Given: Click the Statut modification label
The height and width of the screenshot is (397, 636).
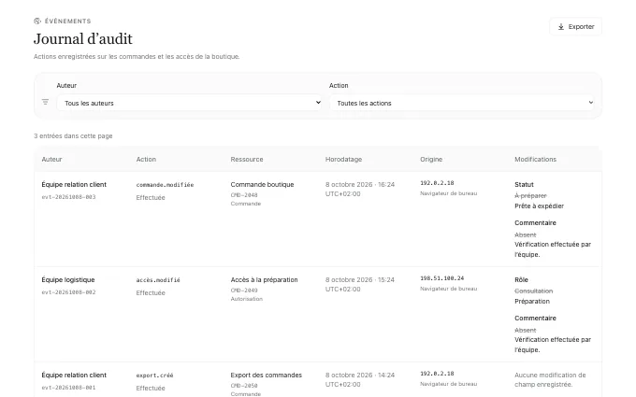Looking at the screenshot, I should tap(524, 184).
